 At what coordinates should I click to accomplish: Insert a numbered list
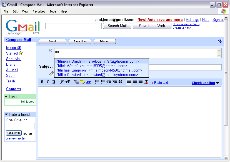(x=97, y=82)
